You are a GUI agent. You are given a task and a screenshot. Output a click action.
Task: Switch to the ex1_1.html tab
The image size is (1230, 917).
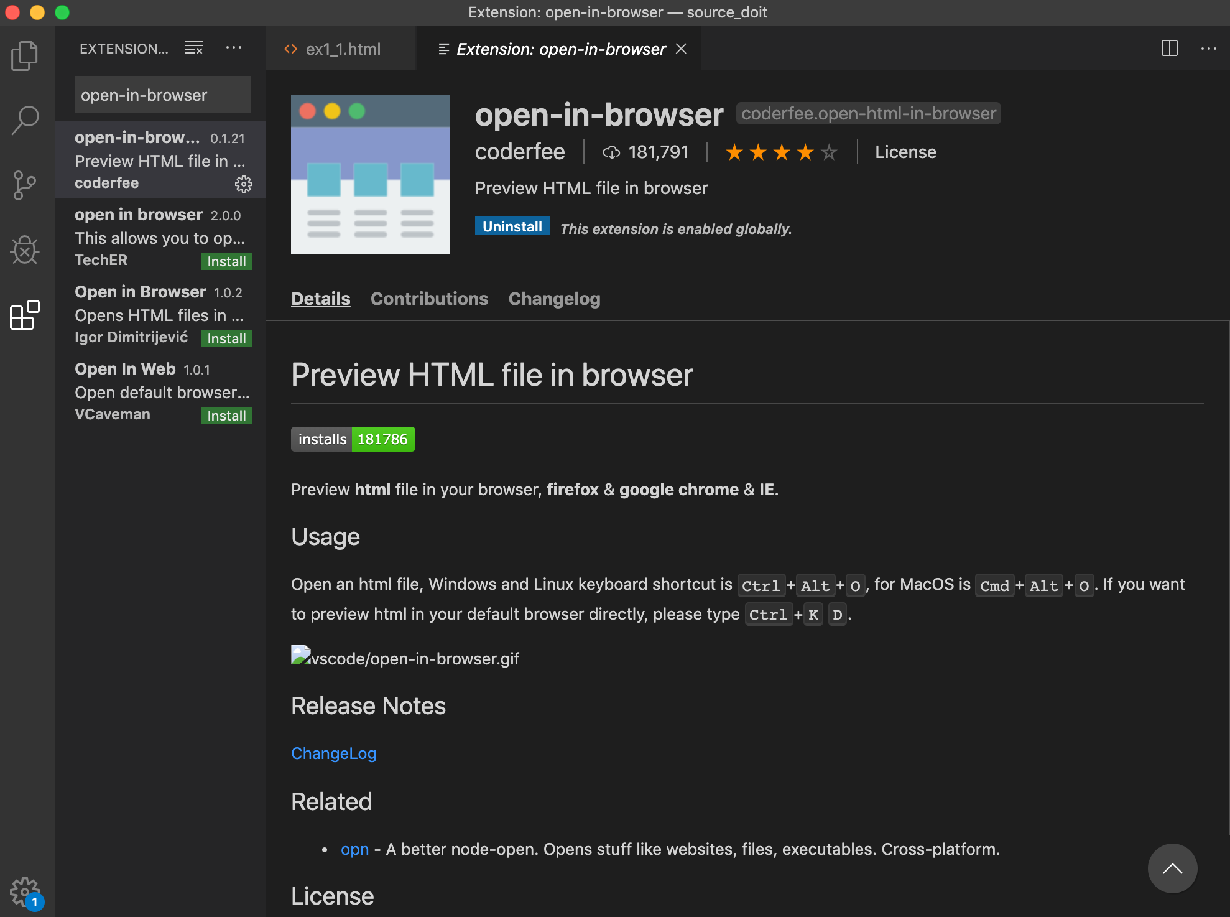[x=342, y=49]
